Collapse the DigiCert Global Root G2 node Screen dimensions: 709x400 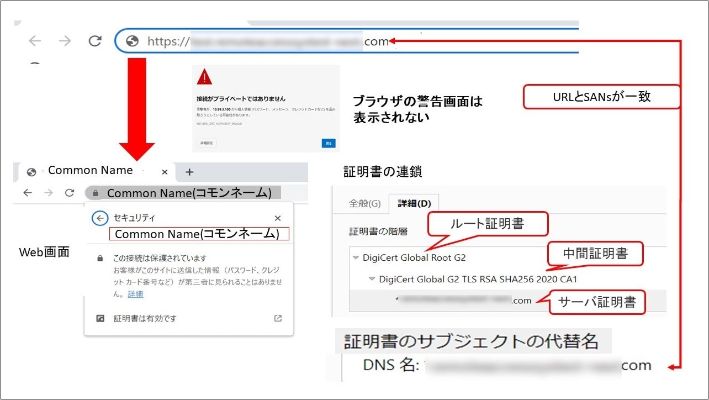point(356,257)
